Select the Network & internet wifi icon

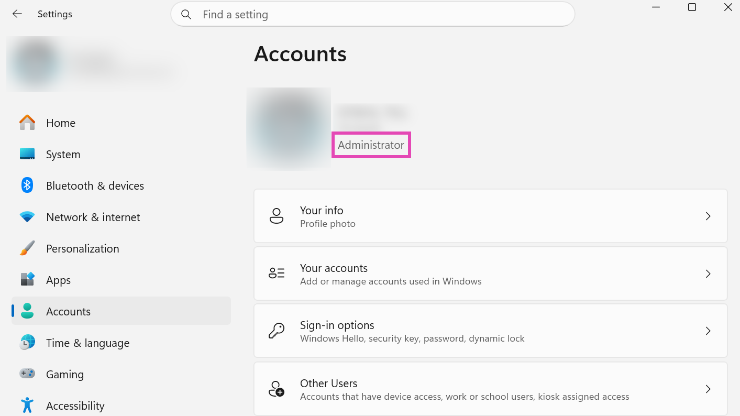coord(27,217)
